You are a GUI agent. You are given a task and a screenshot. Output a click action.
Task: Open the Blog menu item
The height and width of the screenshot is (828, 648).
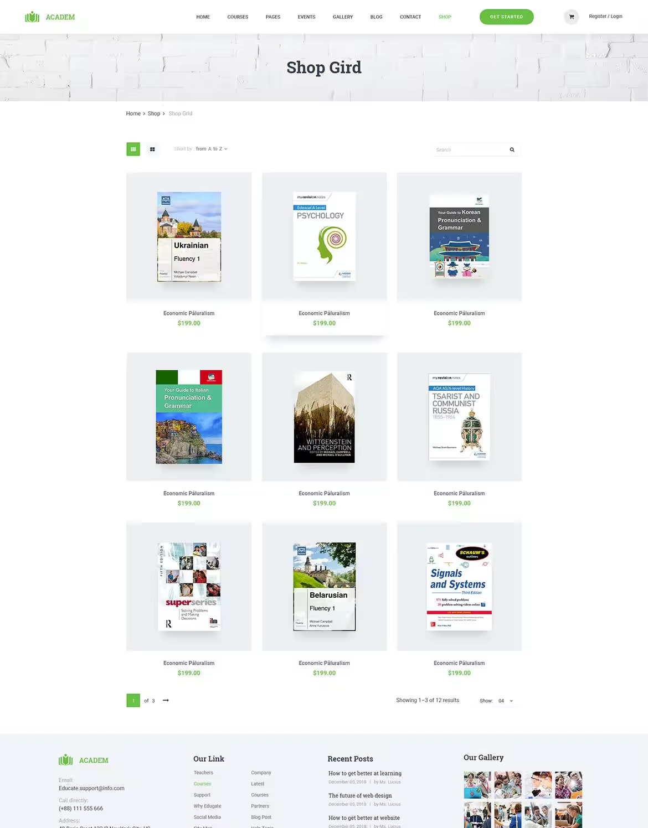point(376,17)
